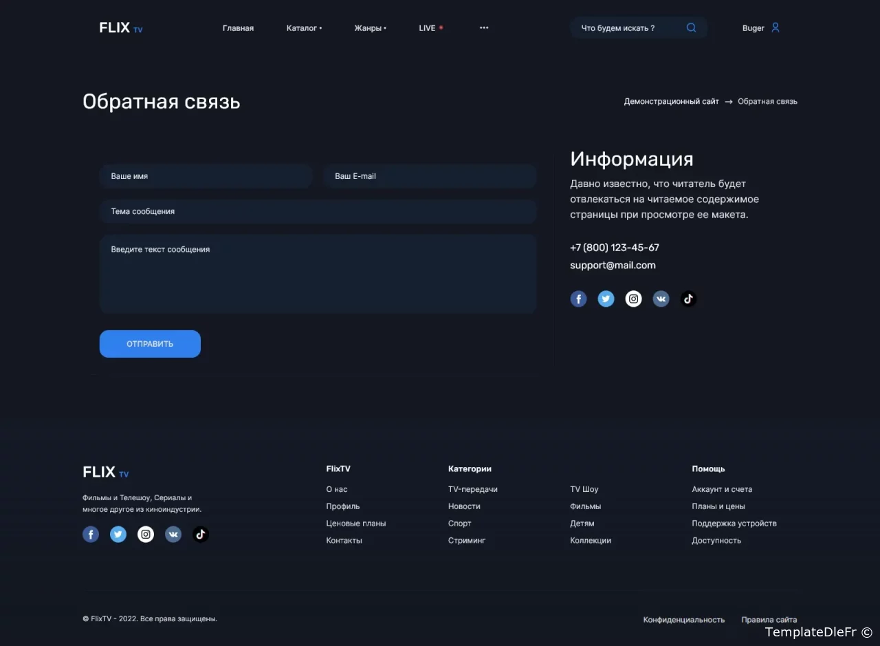This screenshot has width=880, height=646.
Task: Focus the Ваше имя input field
Action: point(206,176)
